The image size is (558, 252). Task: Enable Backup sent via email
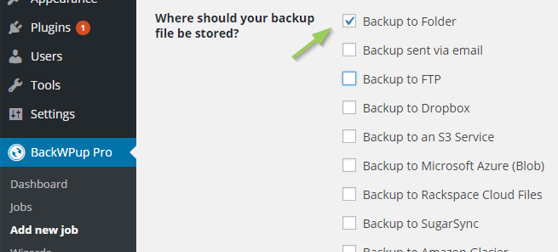pyautogui.click(x=349, y=50)
